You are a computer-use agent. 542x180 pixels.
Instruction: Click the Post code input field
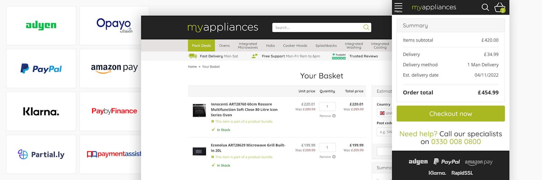point(384,131)
